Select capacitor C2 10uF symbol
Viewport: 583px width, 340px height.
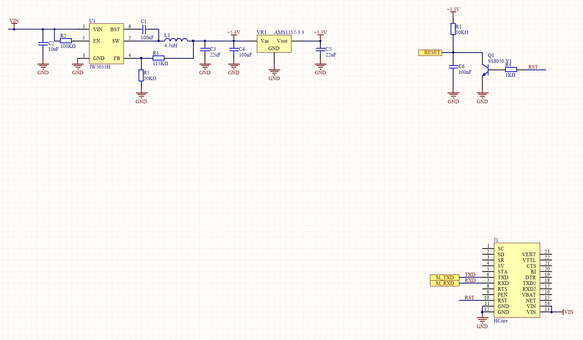tap(43, 44)
